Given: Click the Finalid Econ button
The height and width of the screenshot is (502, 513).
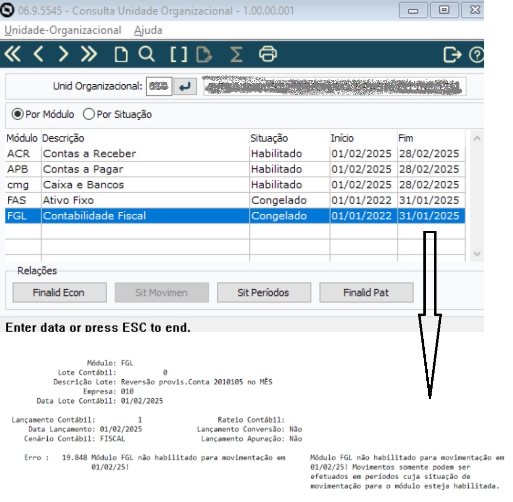Looking at the screenshot, I should [x=59, y=293].
